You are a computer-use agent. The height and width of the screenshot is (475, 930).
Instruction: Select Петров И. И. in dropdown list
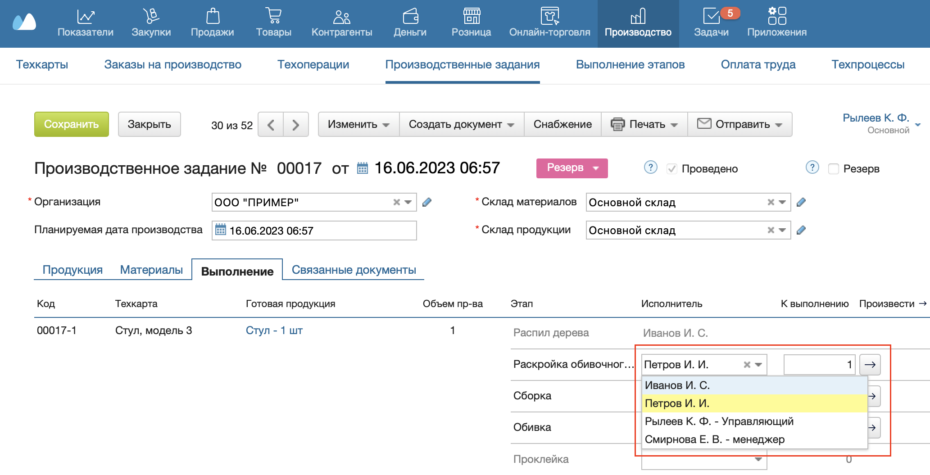click(x=754, y=403)
